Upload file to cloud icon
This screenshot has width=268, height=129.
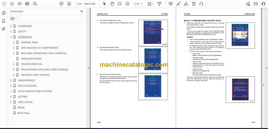pos(20,4)
